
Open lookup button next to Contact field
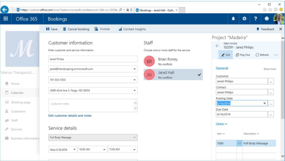271,93
